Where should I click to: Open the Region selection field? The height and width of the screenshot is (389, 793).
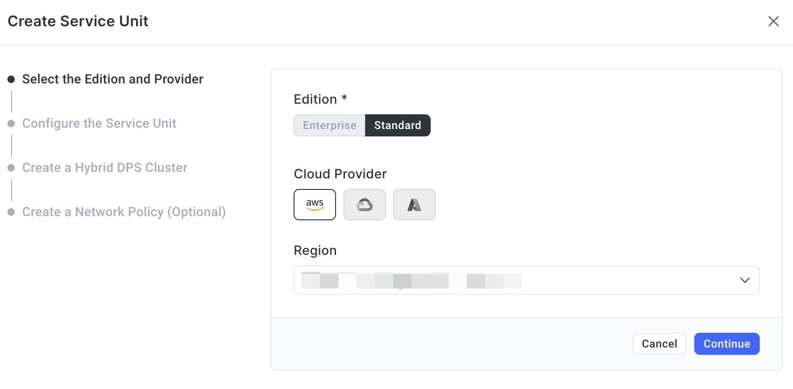(527, 280)
